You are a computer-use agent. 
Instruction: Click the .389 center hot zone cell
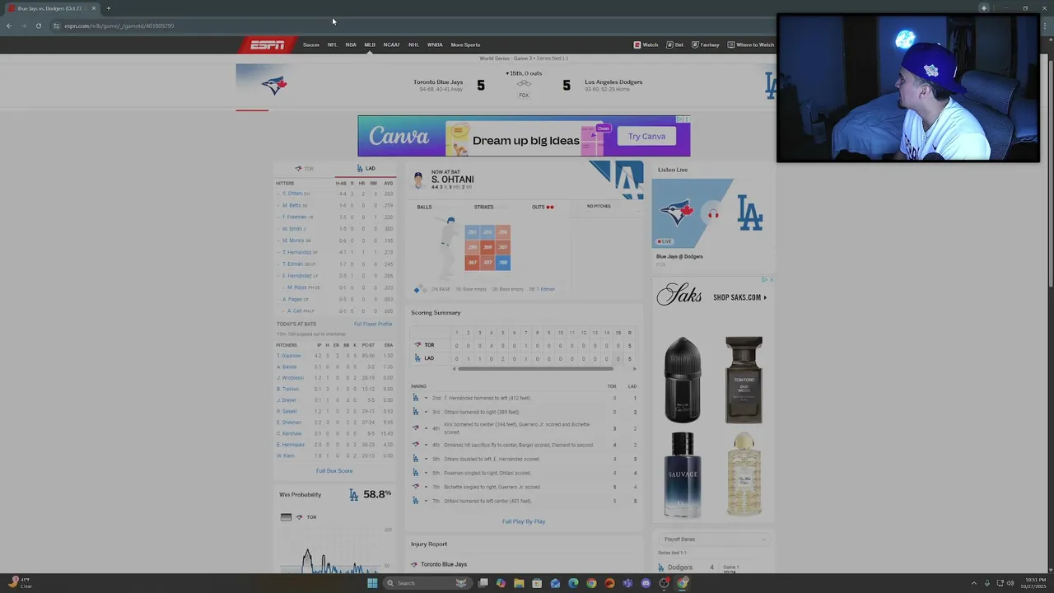[x=487, y=247]
